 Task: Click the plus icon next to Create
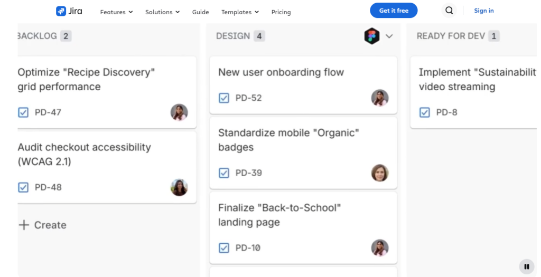[x=24, y=225]
